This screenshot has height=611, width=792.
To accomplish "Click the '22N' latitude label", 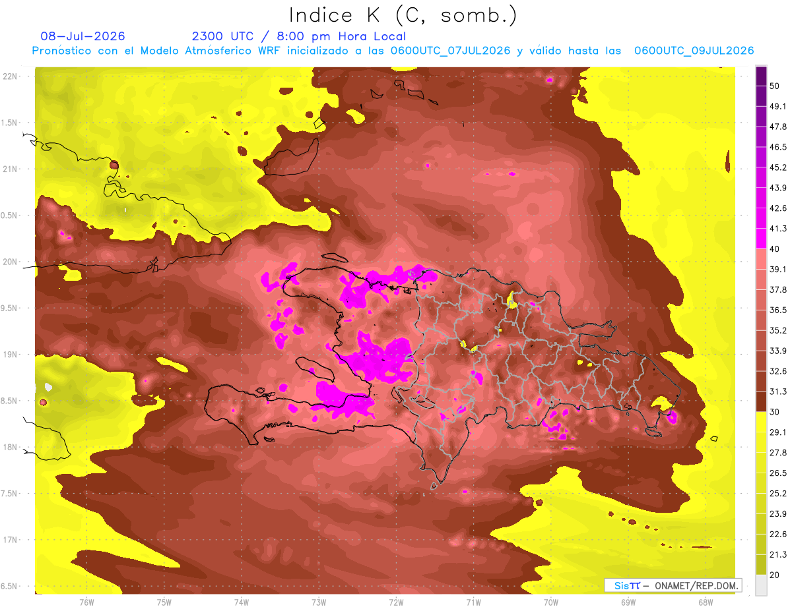I will pyautogui.click(x=10, y=76).
